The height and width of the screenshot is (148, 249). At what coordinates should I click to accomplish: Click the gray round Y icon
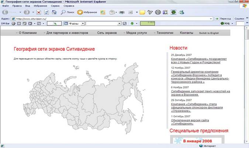click(158, 12)
